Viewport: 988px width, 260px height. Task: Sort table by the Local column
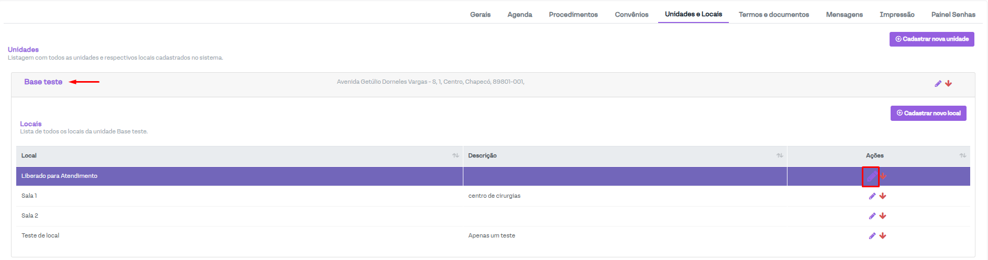tap(456, 156)
